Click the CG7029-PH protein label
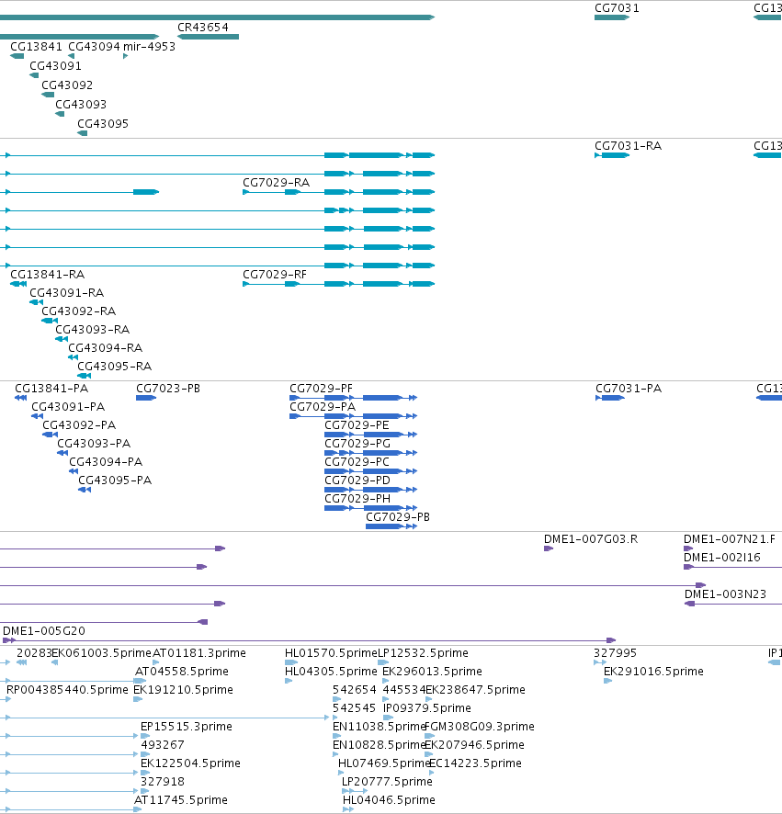782x814 pixels. (x=357, y=499)
